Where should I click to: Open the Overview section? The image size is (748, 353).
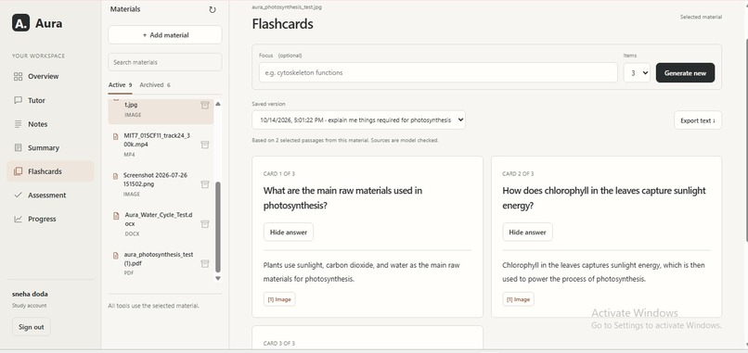point(50,76)
